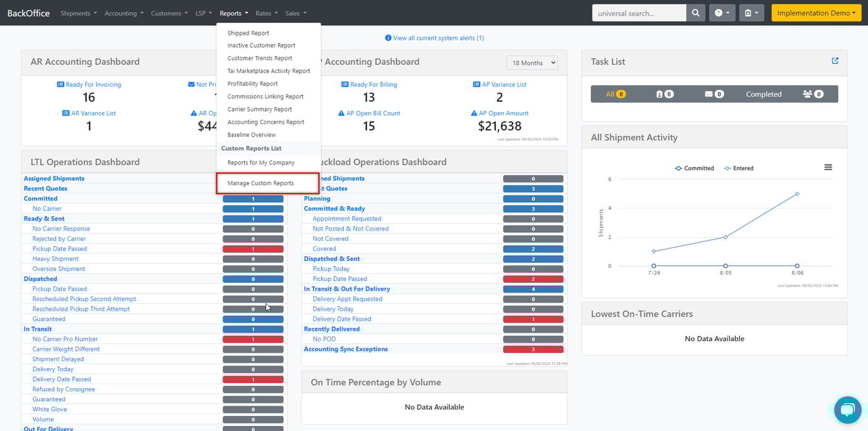Open Task List in new window via external link icon
This screenshot has width=868, height=431.
(x=835, y=62)
